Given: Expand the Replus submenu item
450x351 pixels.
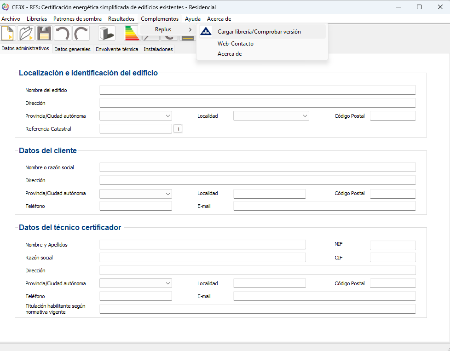Looking at the screenshot, I should (168, 29).
